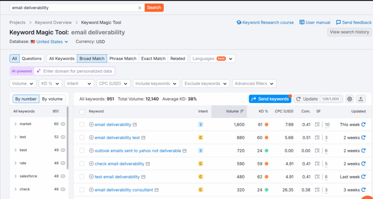This screenshot has height=199, width=373.
Task: Click View search history button
Action: (349, 32)
